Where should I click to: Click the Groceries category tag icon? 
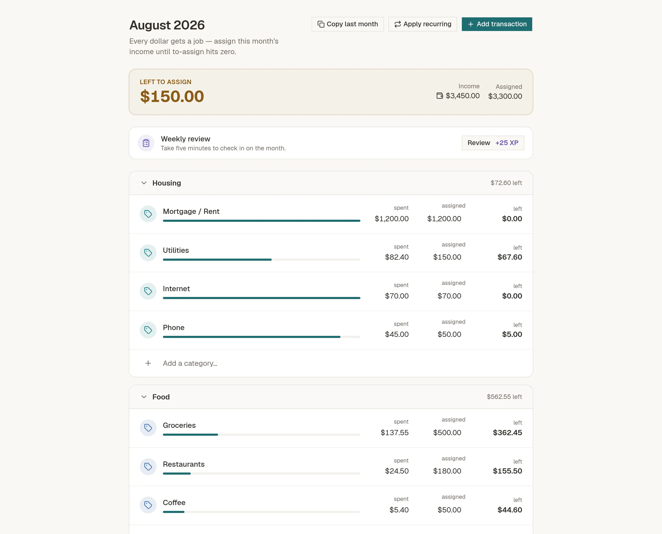pyautogui.click(x=148, y=428)
